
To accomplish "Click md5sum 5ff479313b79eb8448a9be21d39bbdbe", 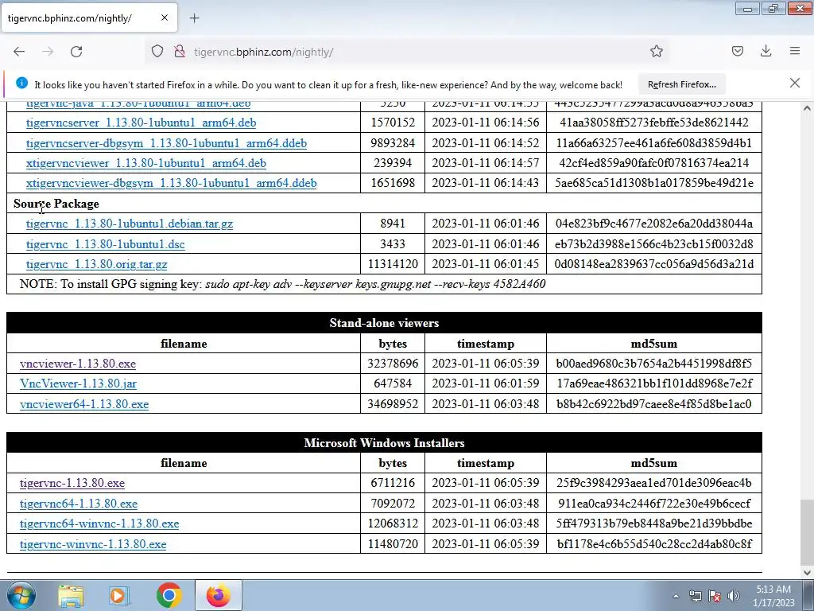I will click(653, 523).
